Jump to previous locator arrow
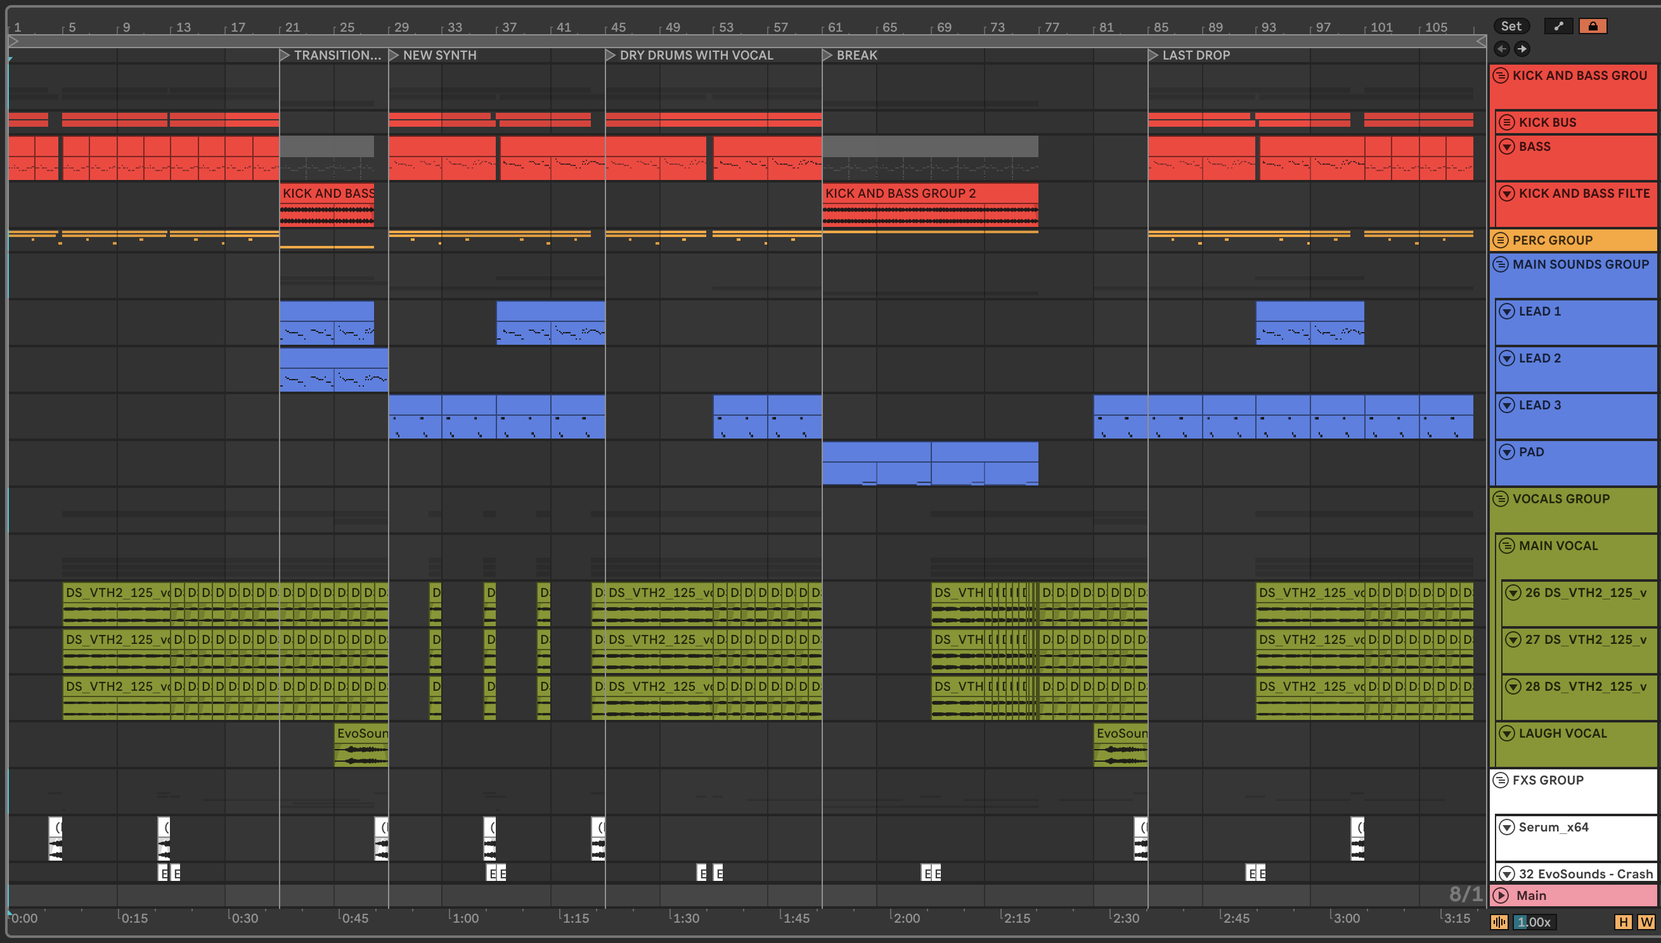 pos(1501,49)
